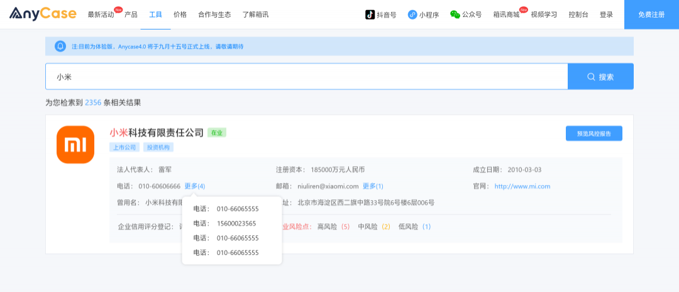Open the http://www.mi.com website link
679x292 pixels.
pyautogui.click(x=522, y=186)
